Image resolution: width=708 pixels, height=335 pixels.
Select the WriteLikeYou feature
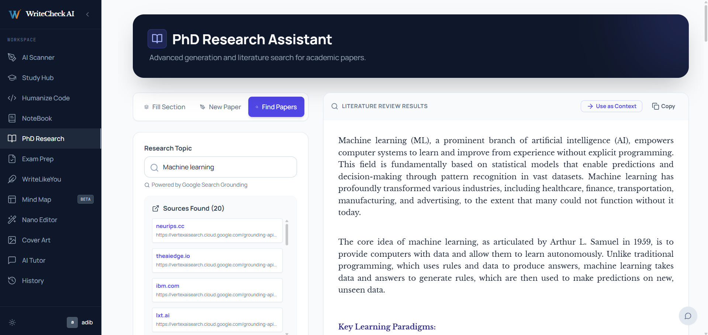tap(41, 179)
